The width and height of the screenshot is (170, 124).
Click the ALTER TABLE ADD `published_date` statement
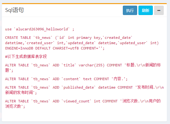pyautogui.click(x=84, y=90)
